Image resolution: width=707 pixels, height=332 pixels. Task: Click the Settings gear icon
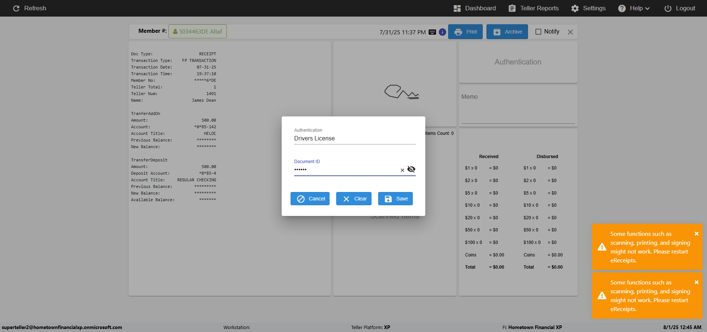[x=575, y=8]
